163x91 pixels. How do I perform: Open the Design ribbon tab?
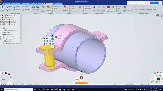6,4
